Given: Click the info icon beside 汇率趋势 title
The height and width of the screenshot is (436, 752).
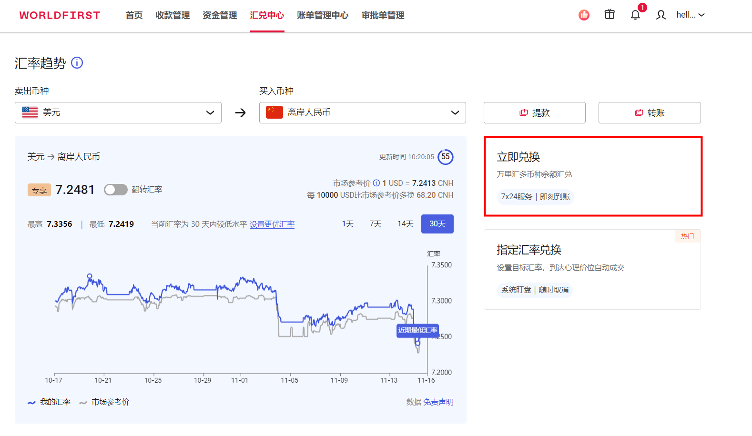Looking at the screenshot, I should pos(77,63).
